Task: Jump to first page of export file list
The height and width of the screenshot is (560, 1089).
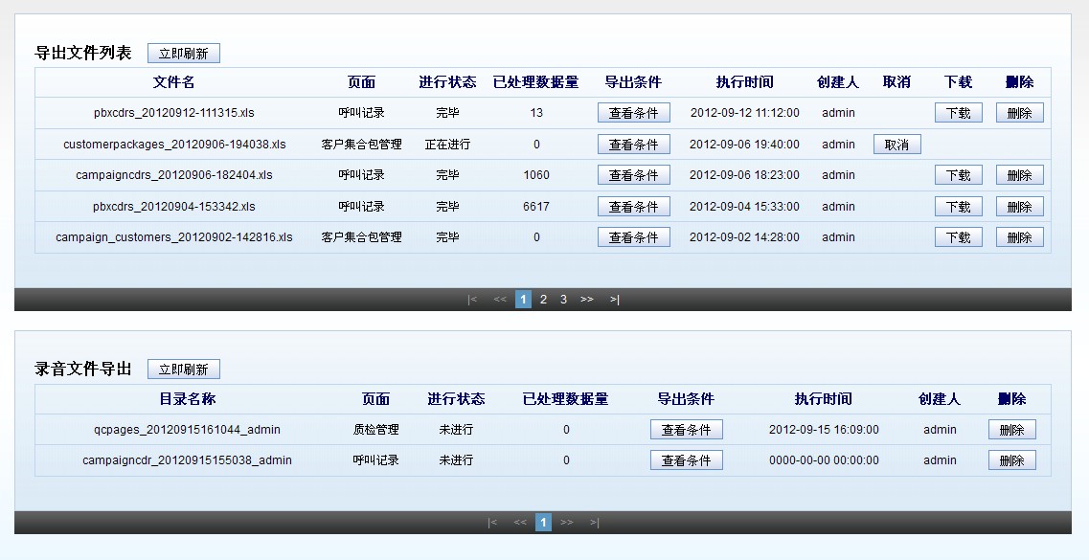Action: pos(472,300)
